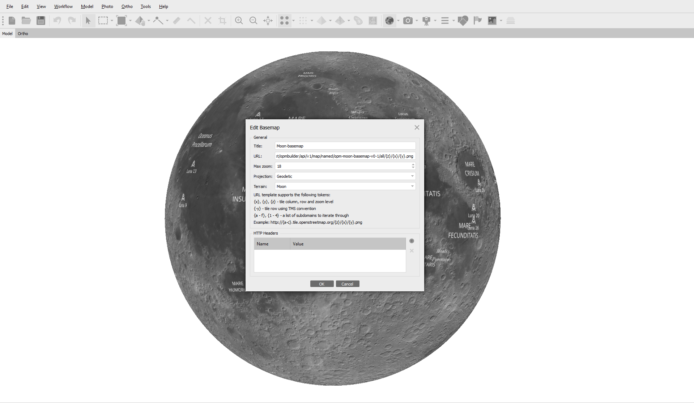Zoom in with the magnifier plus icon
694x403 pixels.
pyautogui.click(x=239, y=21)
